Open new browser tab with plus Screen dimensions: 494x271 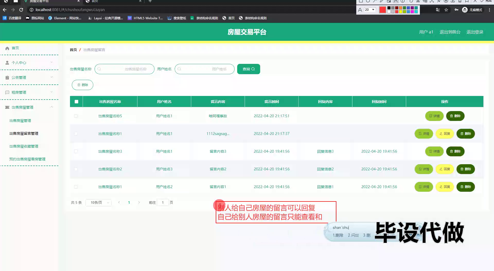point(150,1)
